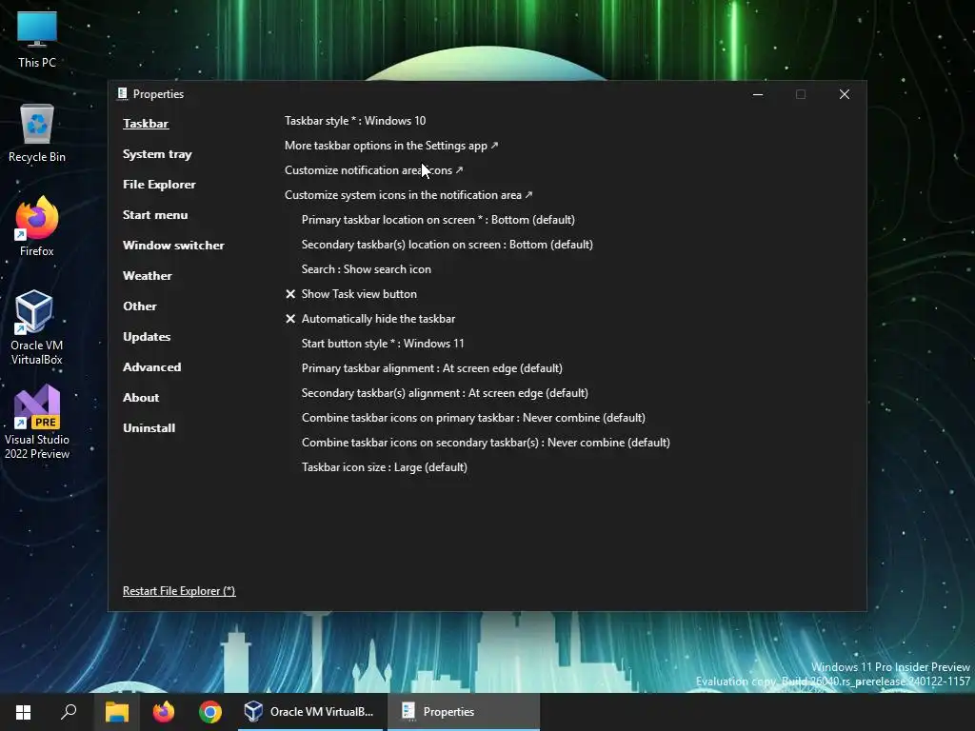
Task: Open the Updates section
Action: tap(147, 337)
